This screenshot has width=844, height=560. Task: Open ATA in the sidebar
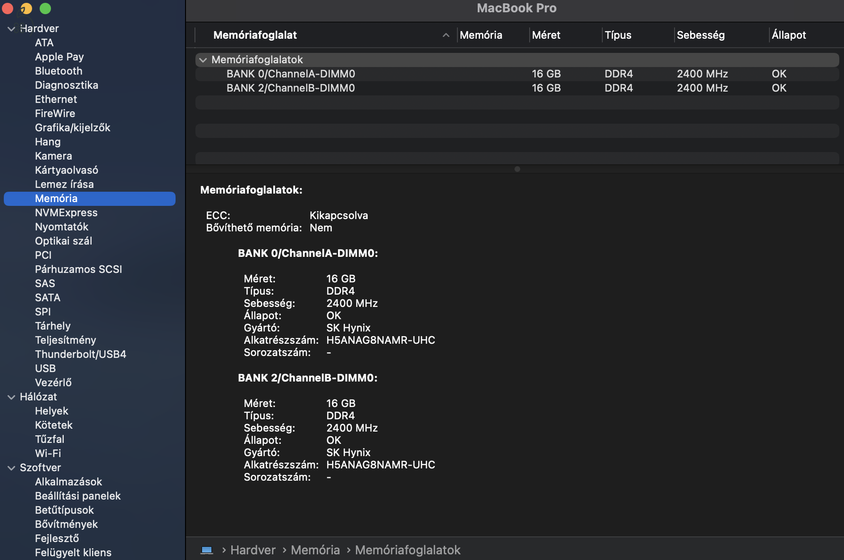click(x=44, y=43)
